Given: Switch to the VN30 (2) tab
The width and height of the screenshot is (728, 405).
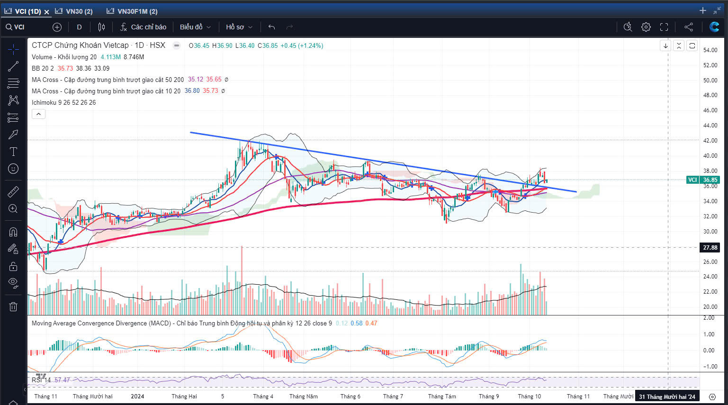Looking at the screenshot, I should (x=74, y=11).
